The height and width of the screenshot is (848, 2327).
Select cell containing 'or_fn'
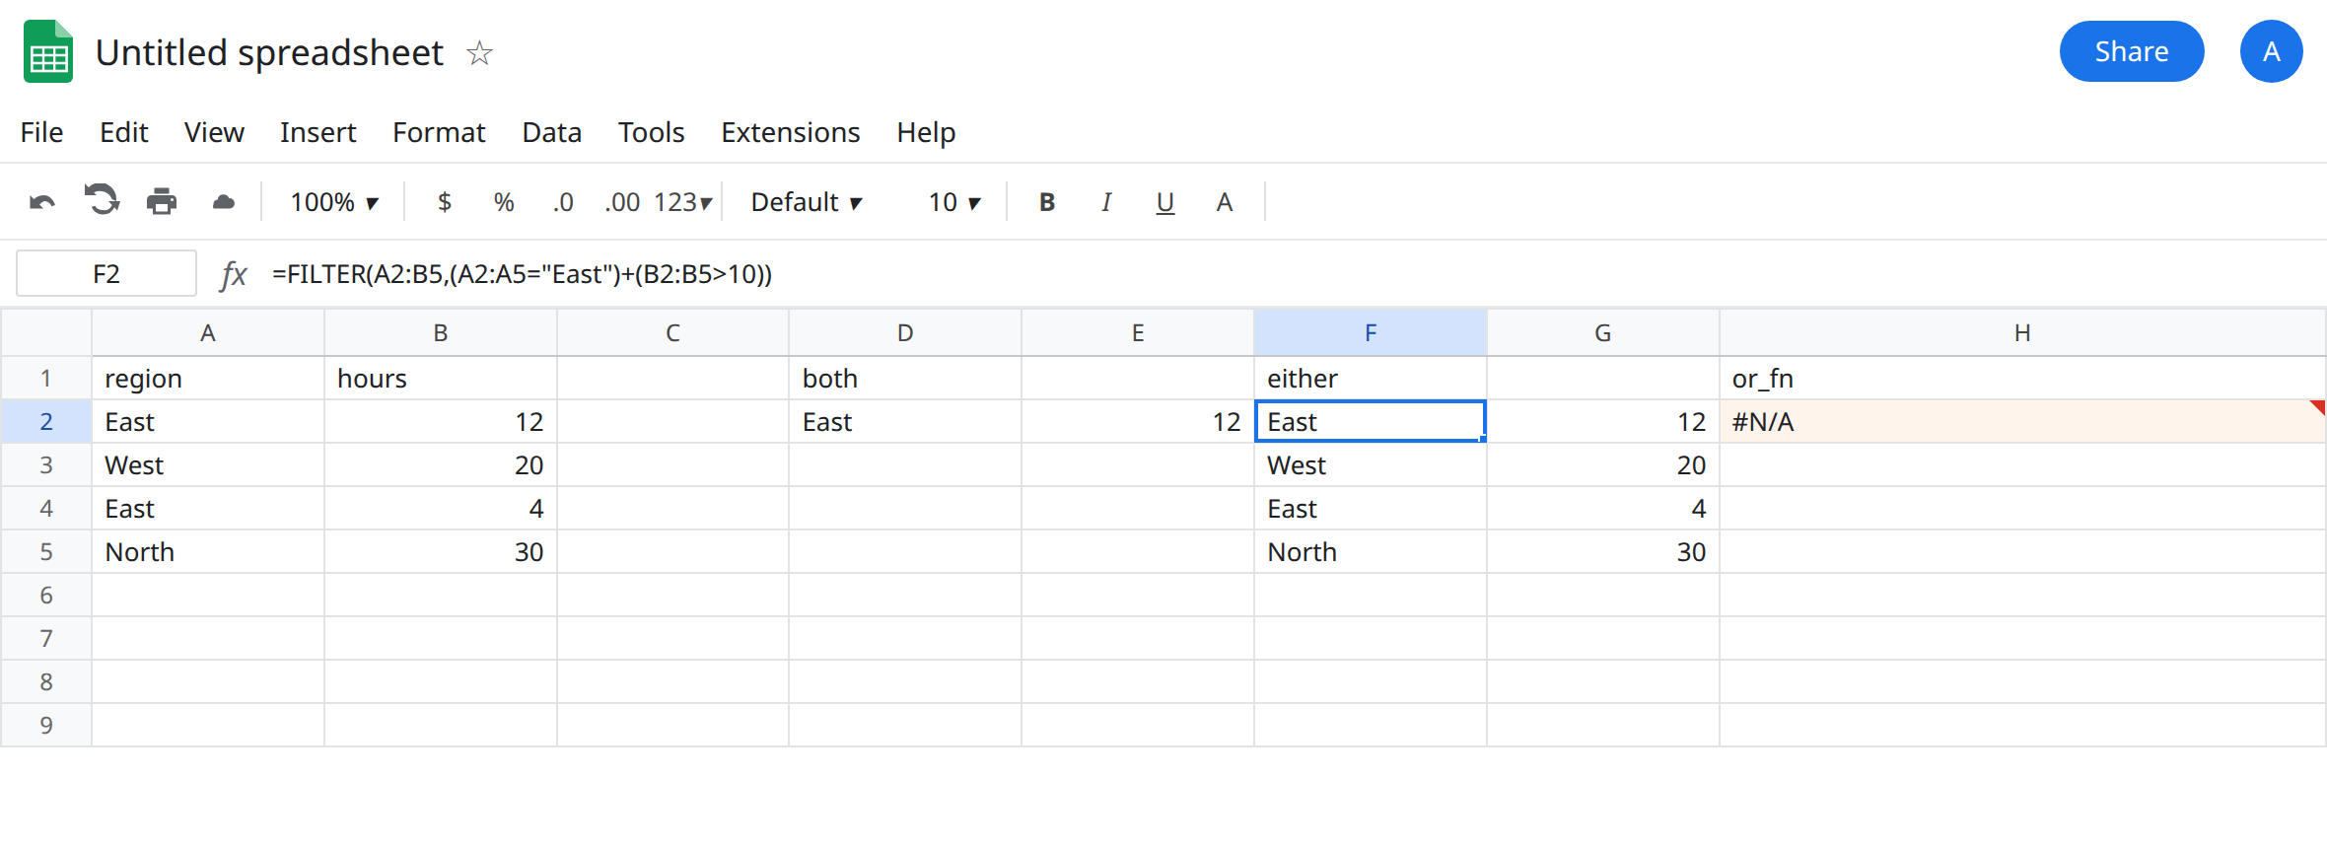2021,379
